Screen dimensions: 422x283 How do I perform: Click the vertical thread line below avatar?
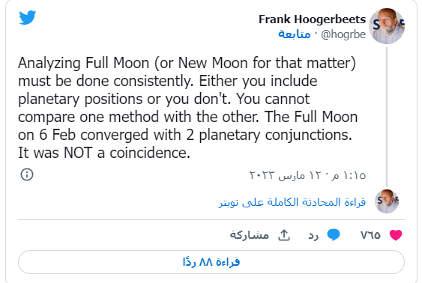point(387,117)
